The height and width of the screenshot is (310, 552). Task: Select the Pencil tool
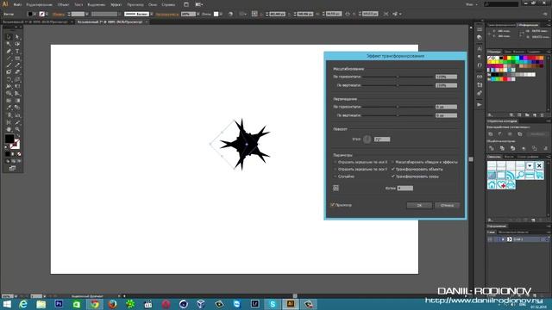pos(17,65)
